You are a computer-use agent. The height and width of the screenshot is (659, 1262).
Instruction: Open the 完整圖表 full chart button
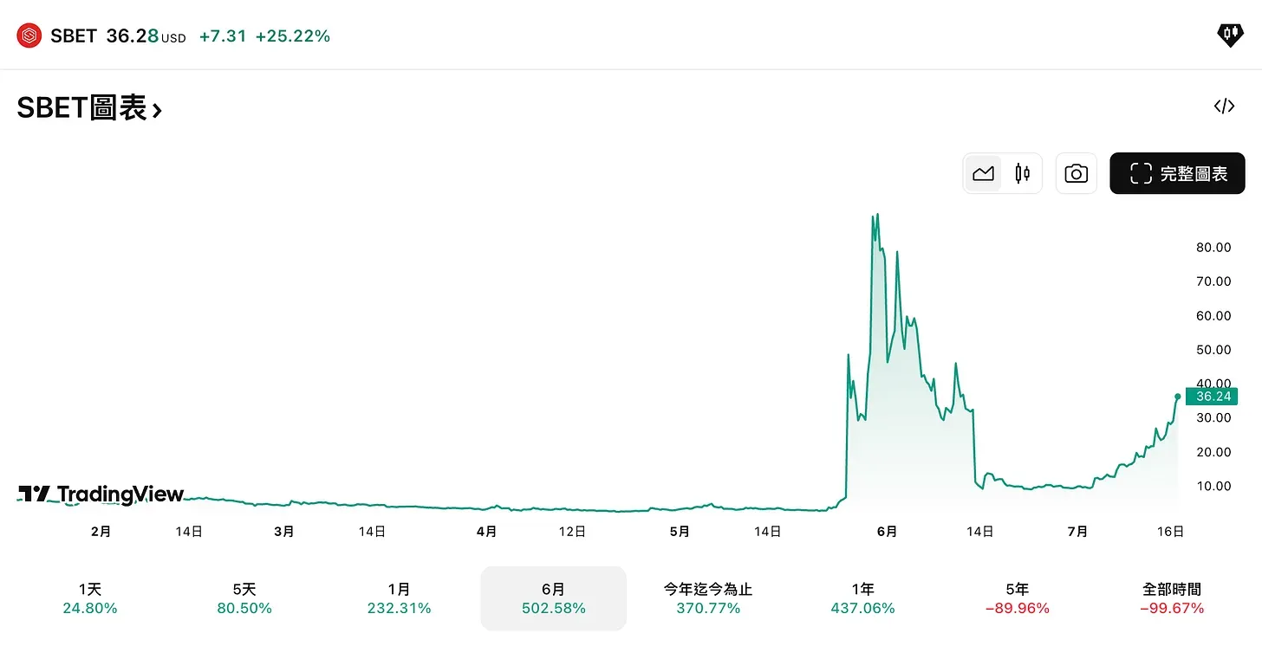click(x=1177, y=173)
